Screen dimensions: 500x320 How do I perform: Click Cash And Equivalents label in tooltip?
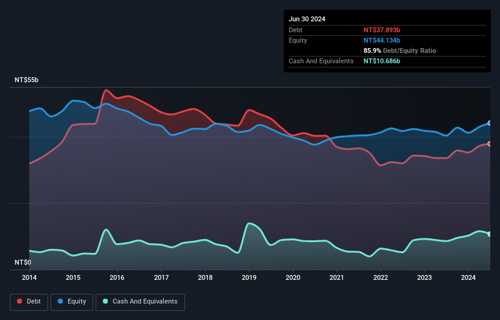pos(321,61)
